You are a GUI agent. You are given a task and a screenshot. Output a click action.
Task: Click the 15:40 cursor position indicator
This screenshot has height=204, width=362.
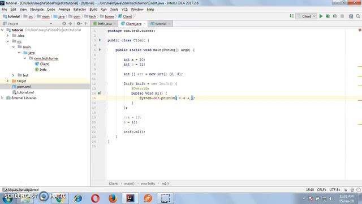pyautogui.click(x=310, y=190)
